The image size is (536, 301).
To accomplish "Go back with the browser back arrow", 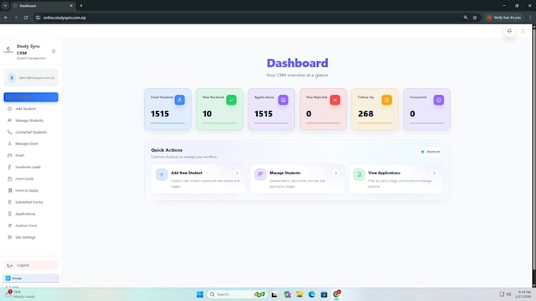I will (6, 17).
